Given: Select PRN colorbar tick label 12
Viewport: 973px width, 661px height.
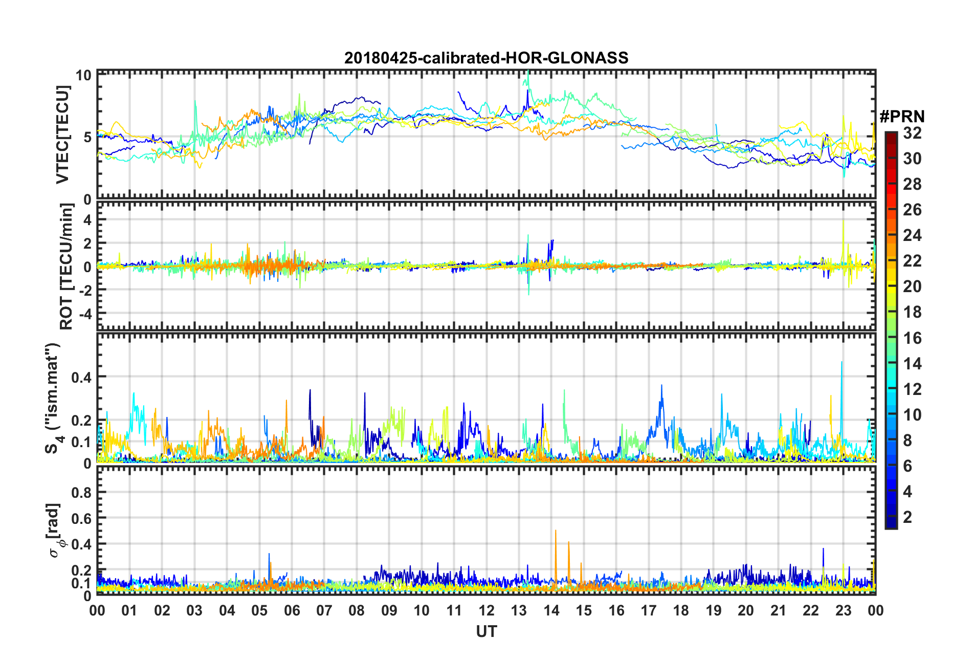Looking at the screenshot, I should tap(912, 389).
